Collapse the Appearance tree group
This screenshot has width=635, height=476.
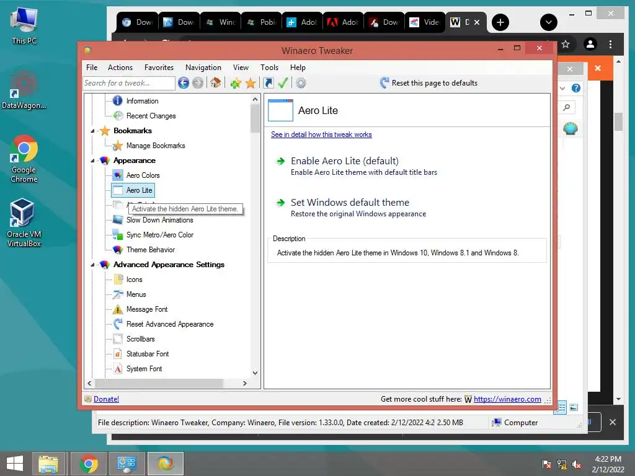(92, 161)
